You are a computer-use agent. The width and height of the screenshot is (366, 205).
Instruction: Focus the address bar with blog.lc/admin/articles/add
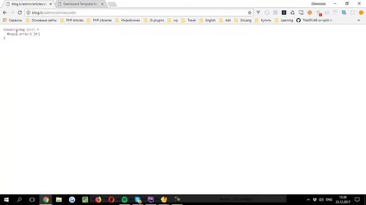[x=139, y=13]
